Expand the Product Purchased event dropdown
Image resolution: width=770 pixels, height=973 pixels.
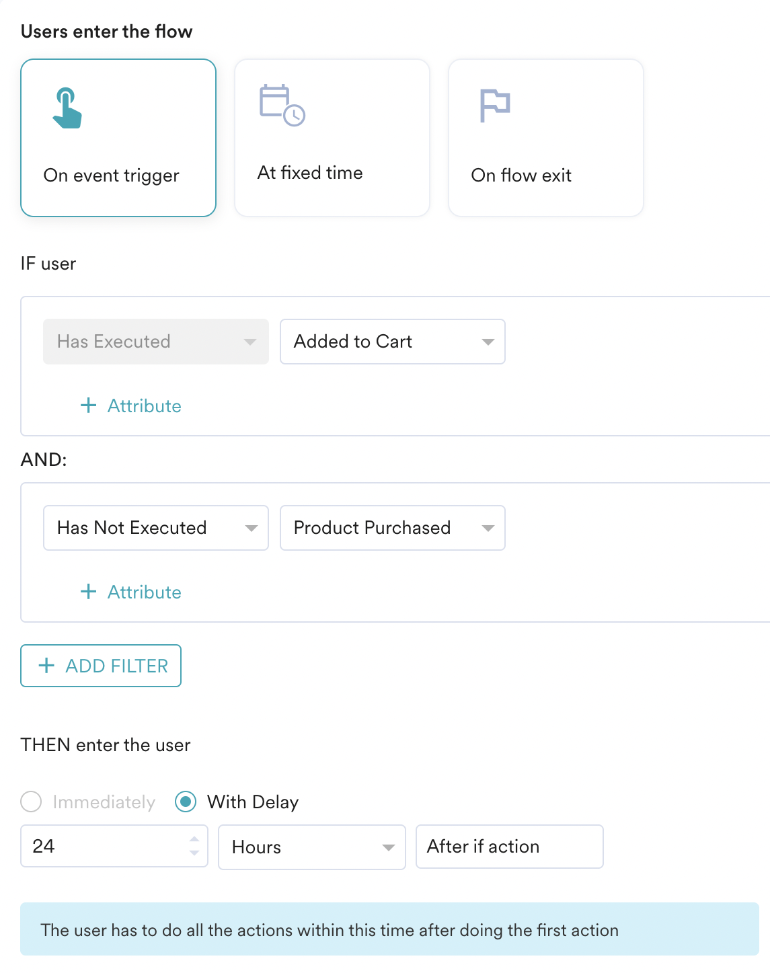point(392,528)
